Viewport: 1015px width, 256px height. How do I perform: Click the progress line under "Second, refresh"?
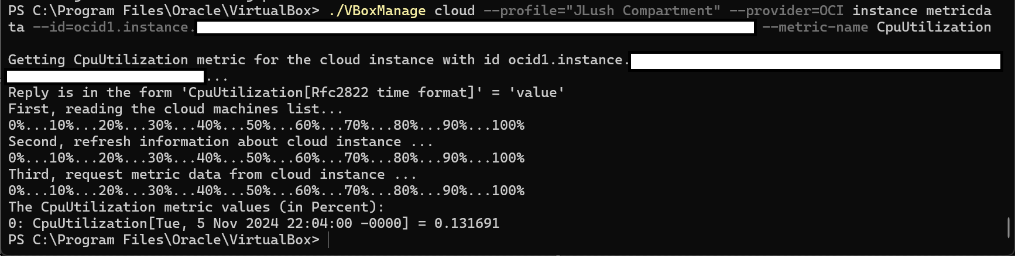tap(266, 158)
